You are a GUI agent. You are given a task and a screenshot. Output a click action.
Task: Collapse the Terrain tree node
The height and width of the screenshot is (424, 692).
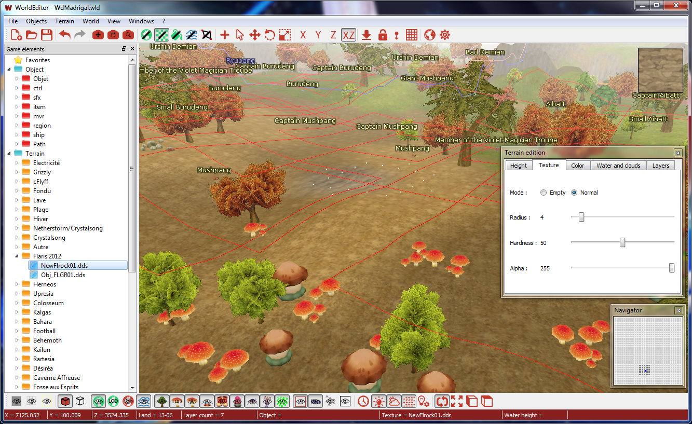point(9,154)
